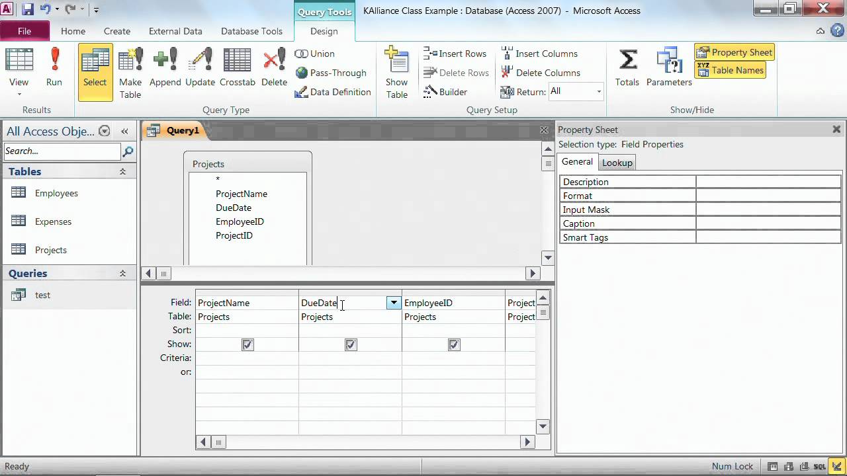The width and height of the screenshot is (847, 476).
Task: Toggle the Table Names button
Action: pyautogui.click(x=731, y=70)
